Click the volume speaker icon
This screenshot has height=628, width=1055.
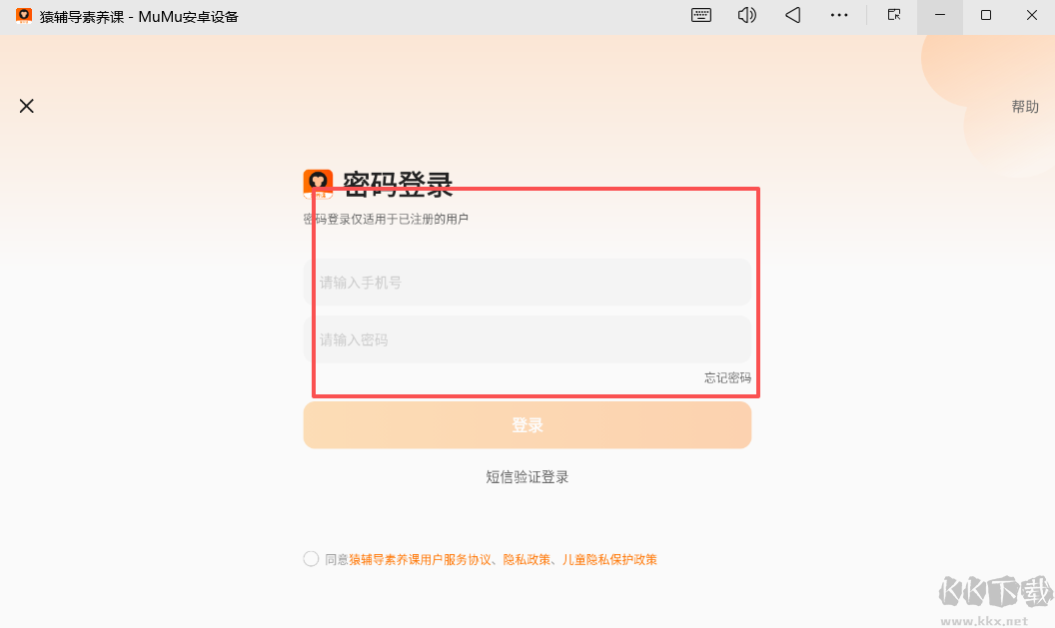pos(747,15)
